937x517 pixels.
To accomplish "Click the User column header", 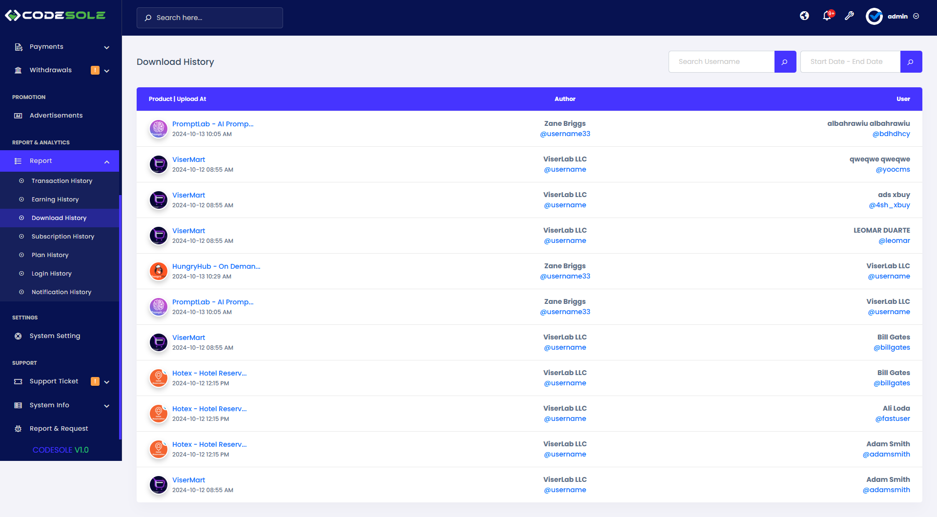I will tap(903, 99).
